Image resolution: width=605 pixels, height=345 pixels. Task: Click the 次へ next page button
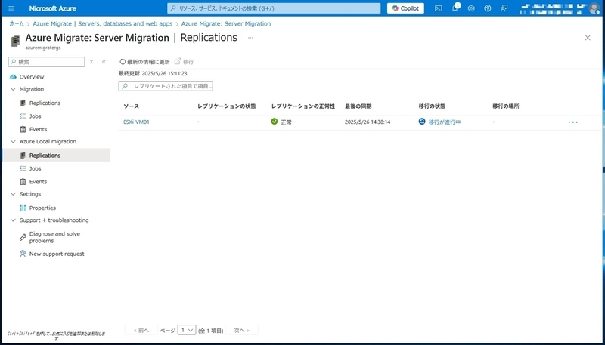tap(241, 331)
